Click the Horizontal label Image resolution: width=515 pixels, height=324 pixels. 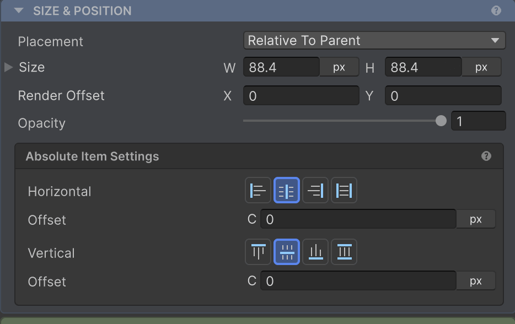click(60, 191)
